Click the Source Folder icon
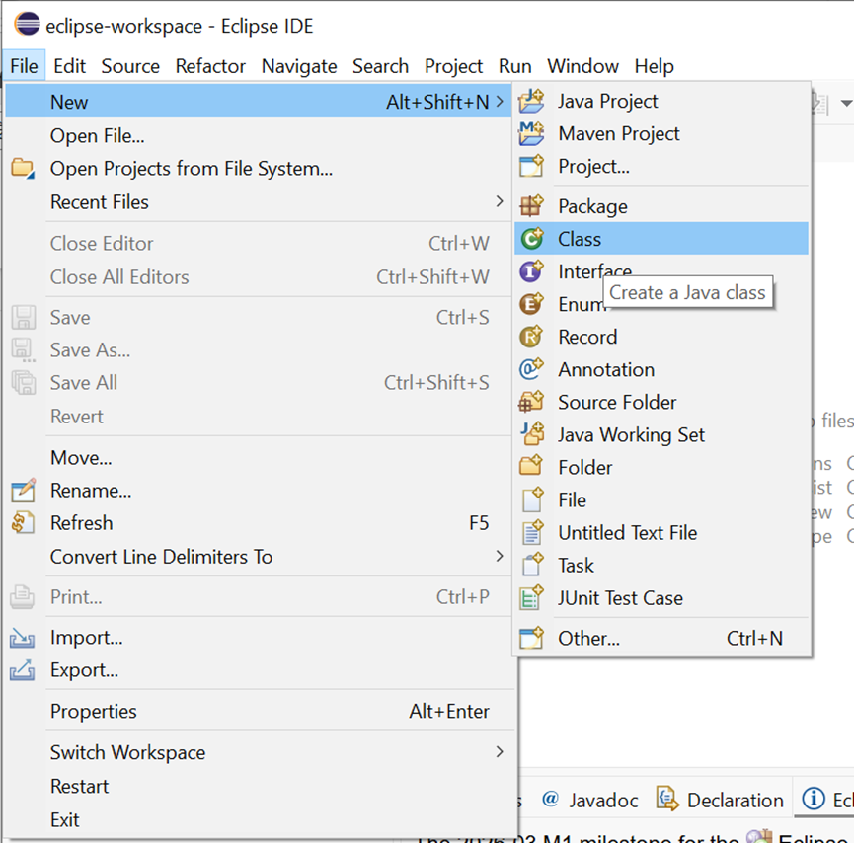 [x=531, y=402]
